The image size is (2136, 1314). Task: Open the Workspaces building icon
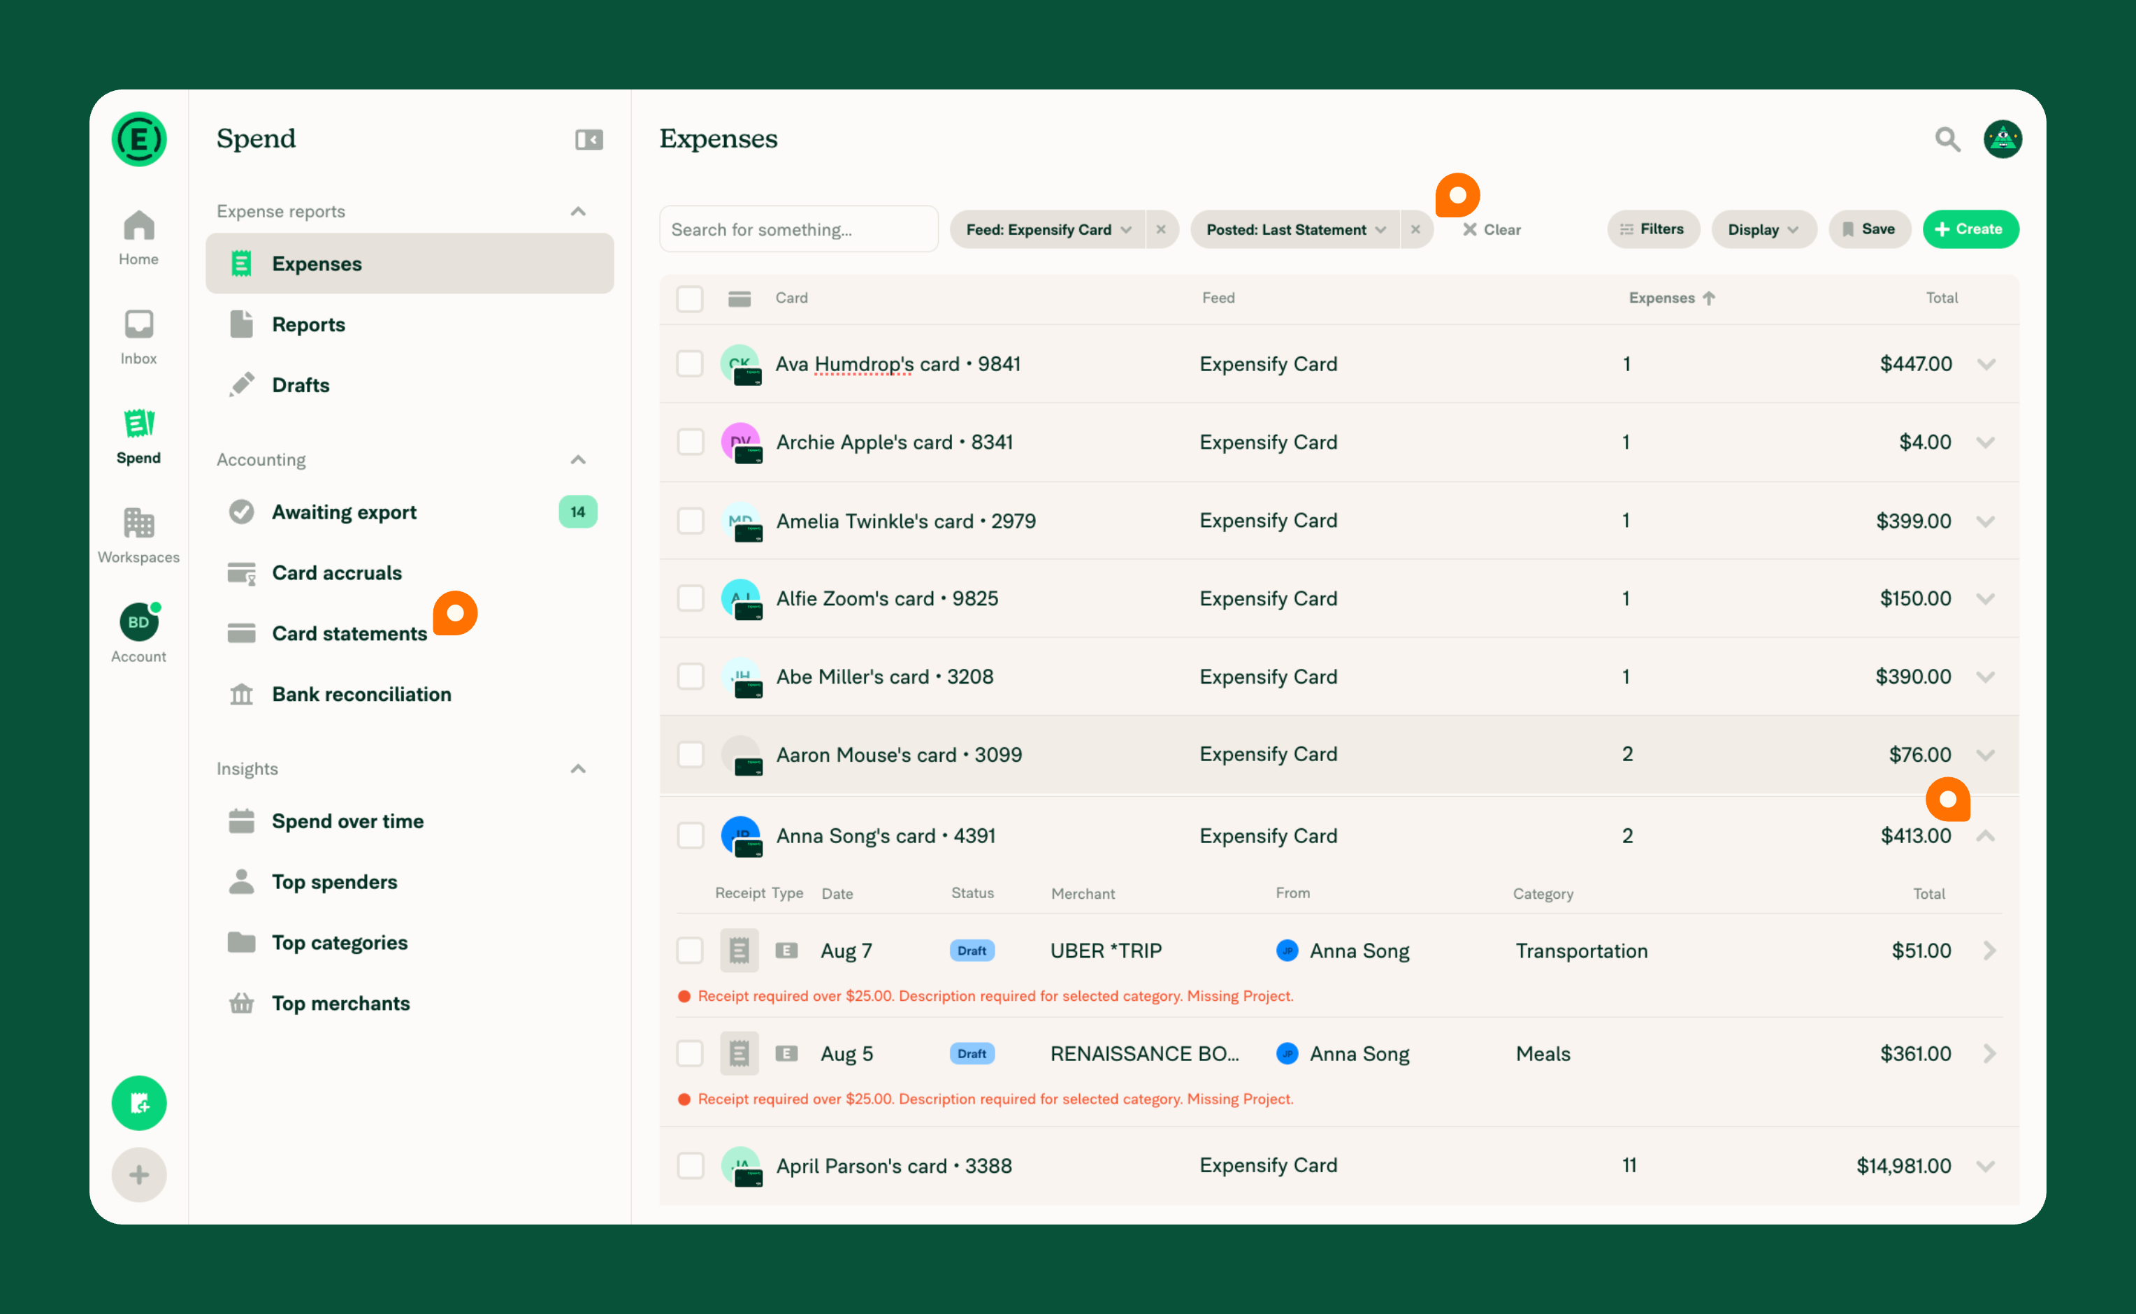point(139,524)
